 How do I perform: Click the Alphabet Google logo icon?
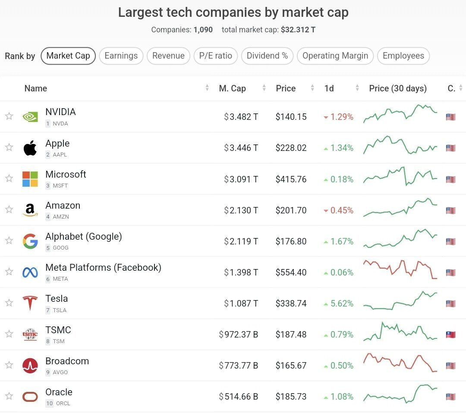30,241
